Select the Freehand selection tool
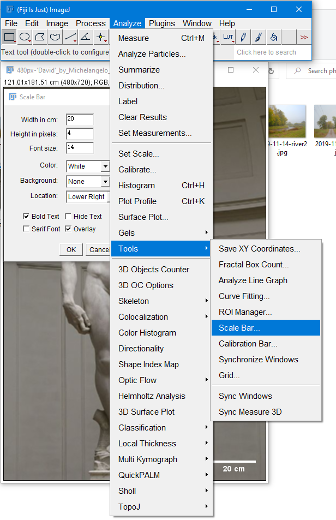This screenshot has height=520, width=336. [55, 37]
